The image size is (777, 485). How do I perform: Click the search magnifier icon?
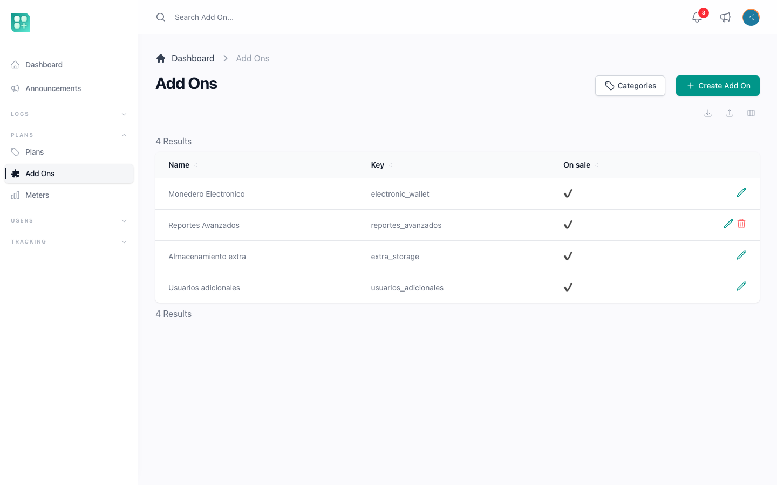pos(161,17)
